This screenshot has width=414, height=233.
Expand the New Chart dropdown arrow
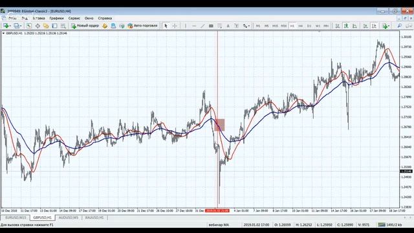coord(10,26)
